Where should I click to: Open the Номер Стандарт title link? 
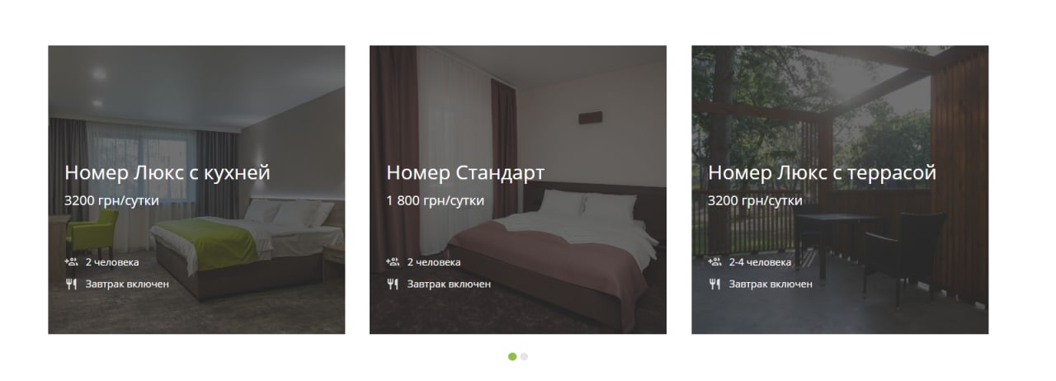(x=465, y=173)
